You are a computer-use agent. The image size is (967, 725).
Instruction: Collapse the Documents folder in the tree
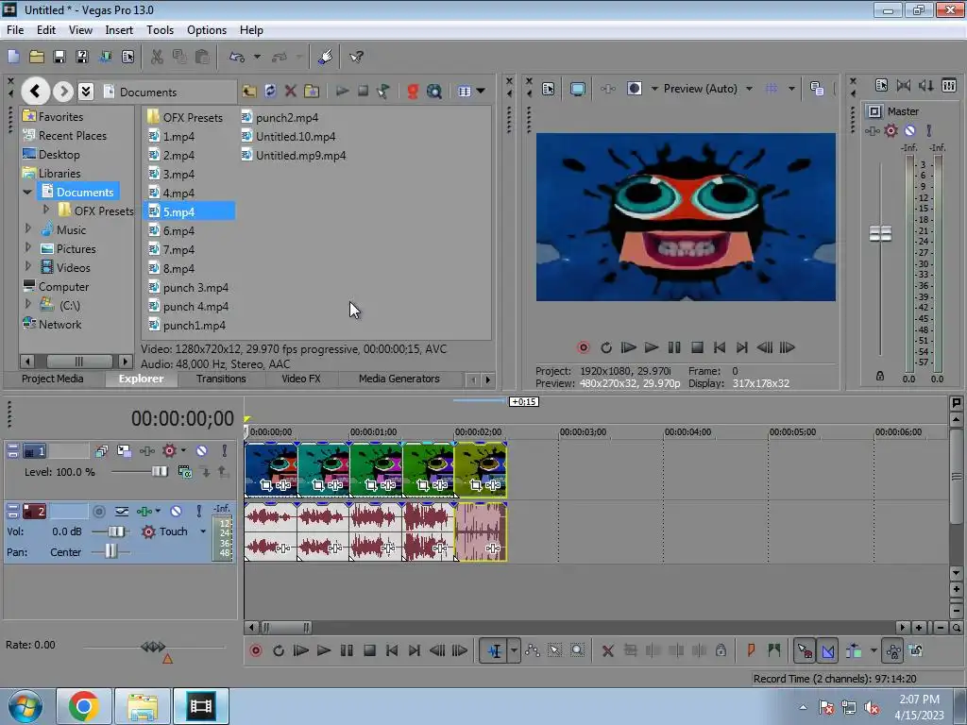tap(27, 192)
